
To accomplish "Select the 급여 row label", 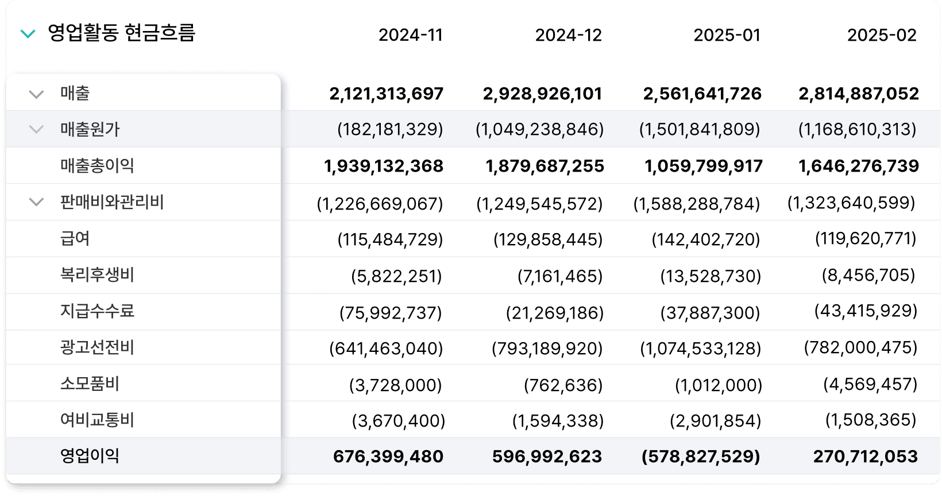I will [75, 238].
